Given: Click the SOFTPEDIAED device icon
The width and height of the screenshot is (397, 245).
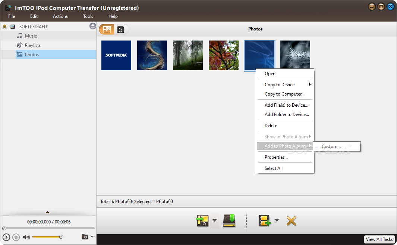Looking at the screenshot, I should click(x=13, y=26).
